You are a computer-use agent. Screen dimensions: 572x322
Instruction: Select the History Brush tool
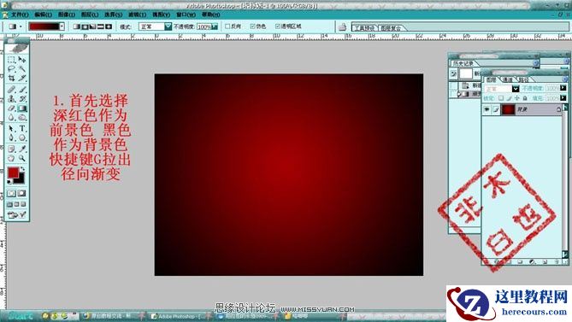point(22,98)
